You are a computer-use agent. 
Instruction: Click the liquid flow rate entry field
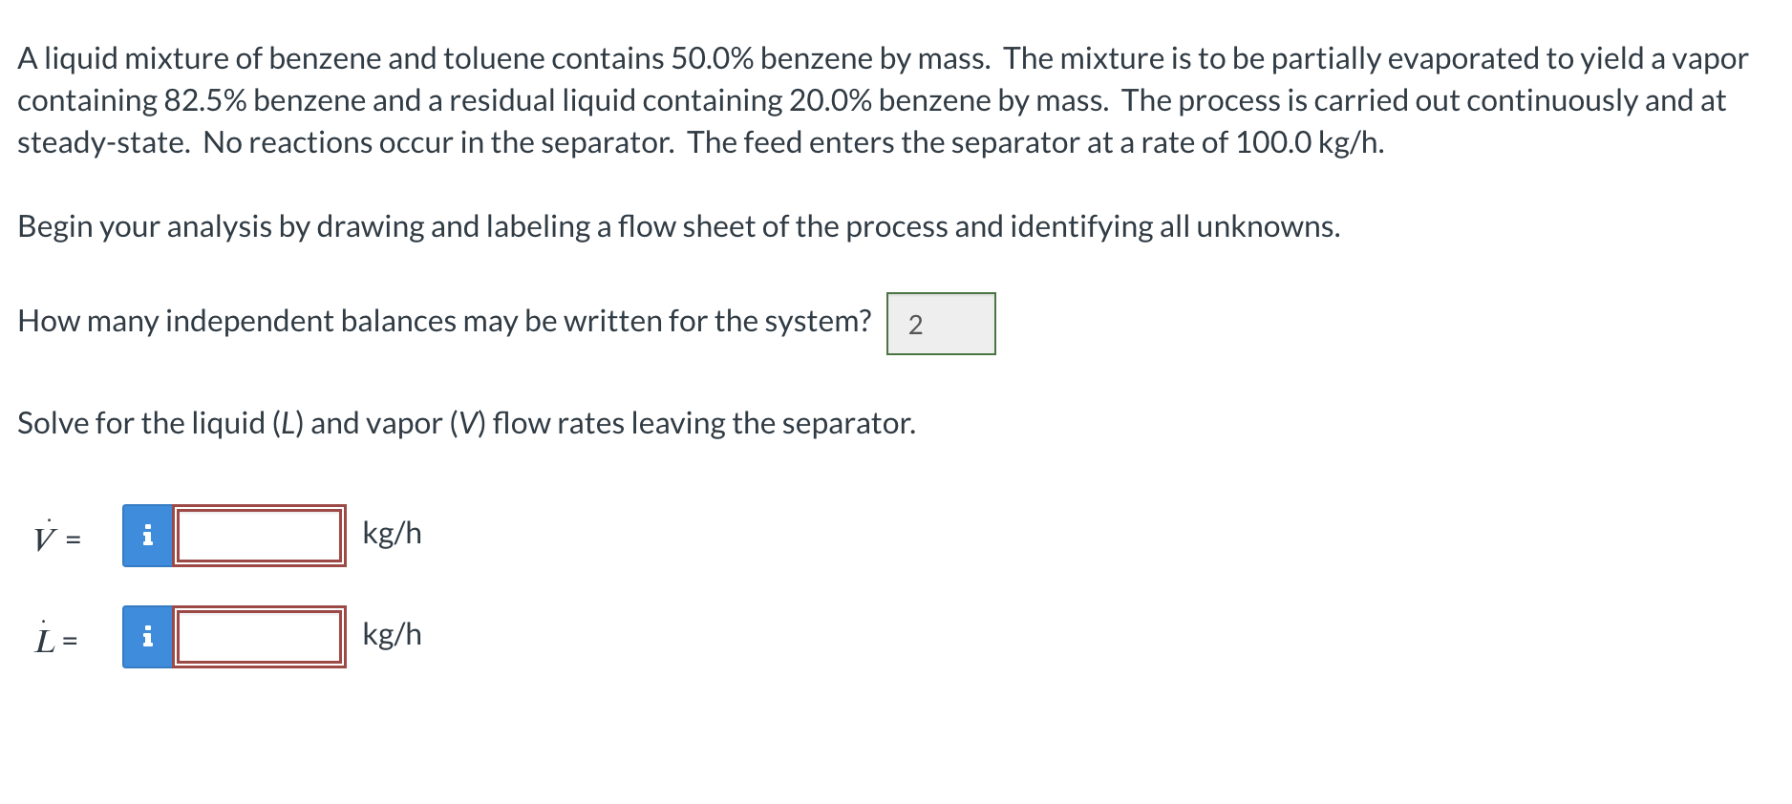(258, 635)
